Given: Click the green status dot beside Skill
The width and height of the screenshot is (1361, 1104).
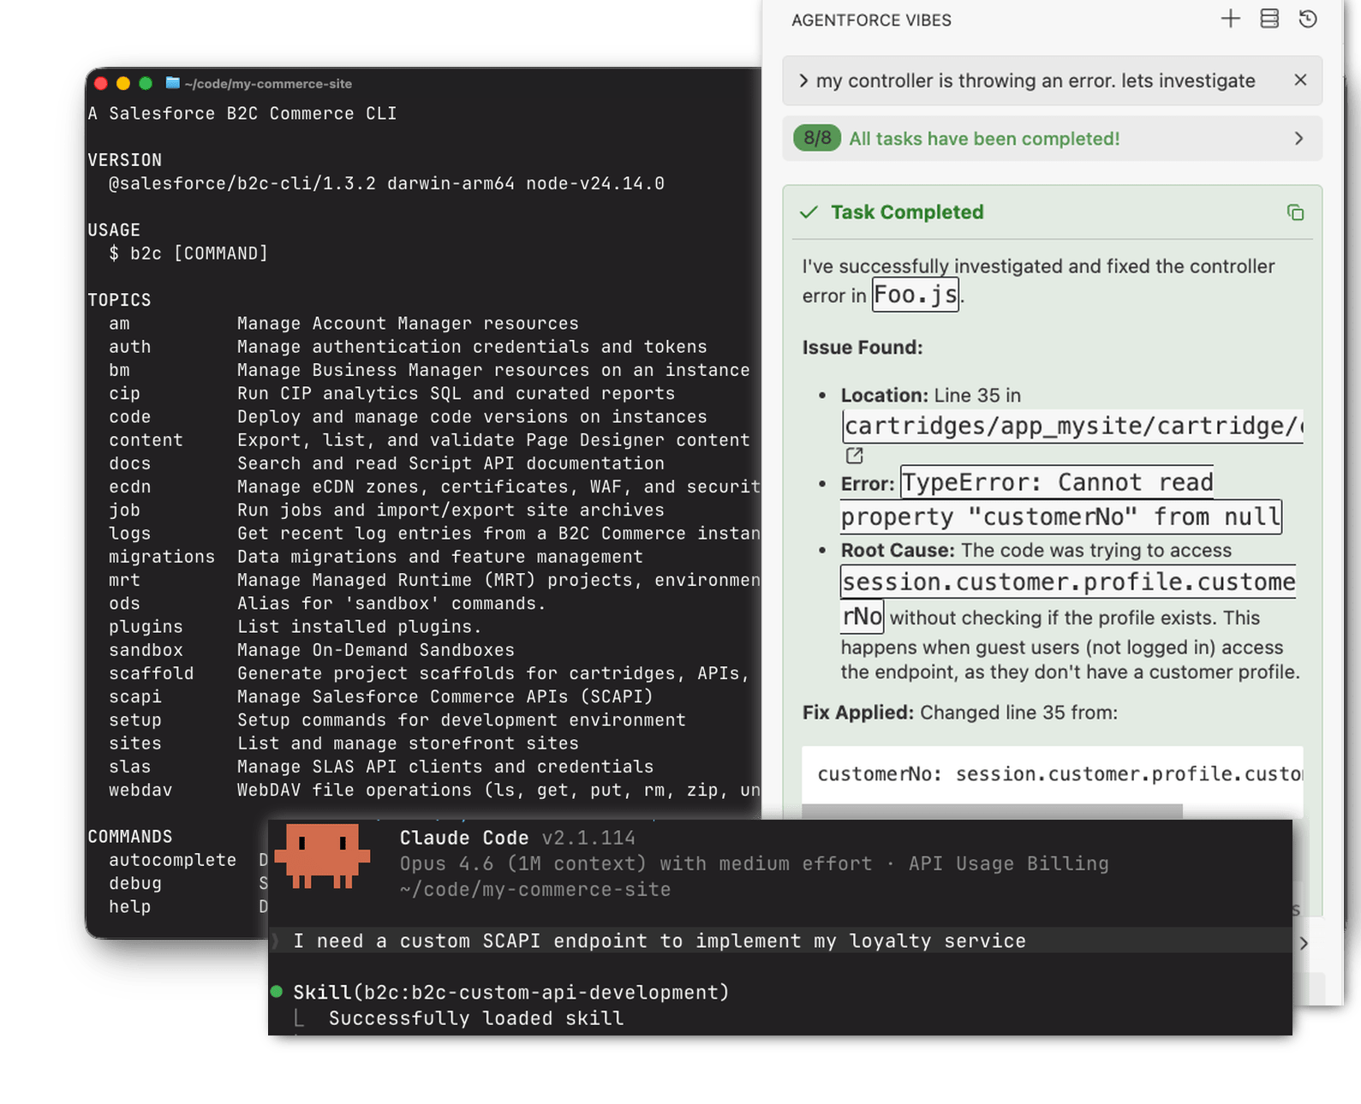Looking at the screenshot, I should pos(277,992).
